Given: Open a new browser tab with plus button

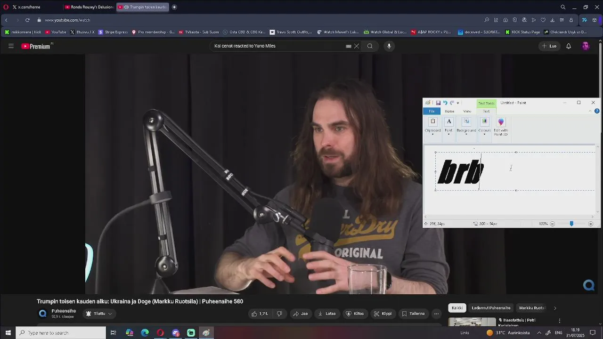Looking at the screenshot, I should coord(174,7).
